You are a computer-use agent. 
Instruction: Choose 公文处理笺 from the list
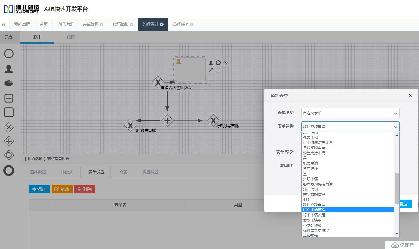click(x=348, y=226)
